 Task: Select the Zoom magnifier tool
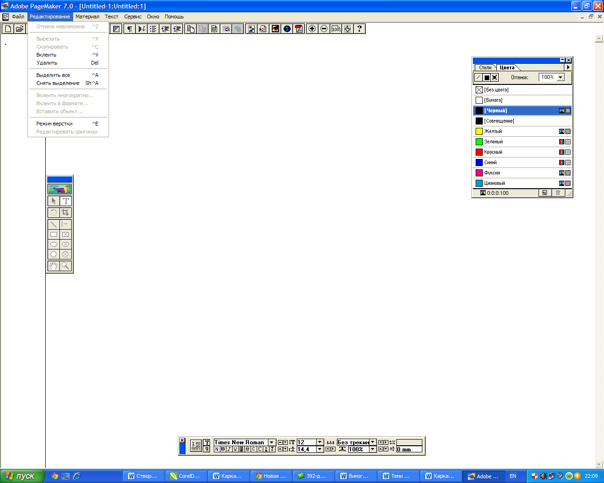coord(66,266)
